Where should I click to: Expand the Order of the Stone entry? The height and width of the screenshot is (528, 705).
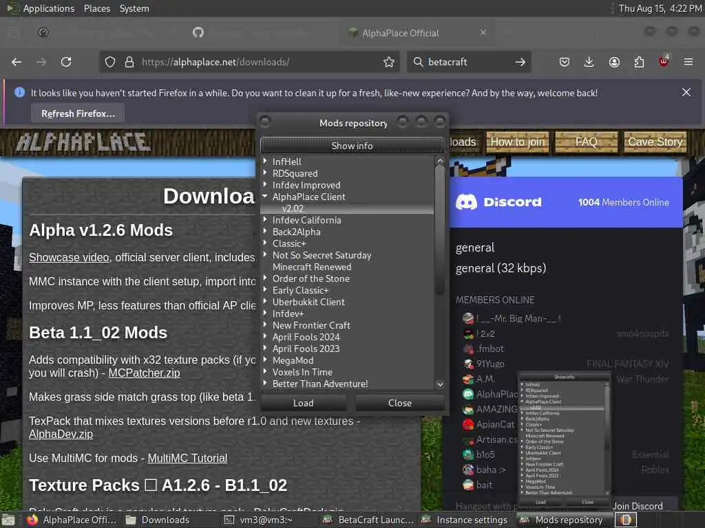pyautogui.click(x=265, y=278)
